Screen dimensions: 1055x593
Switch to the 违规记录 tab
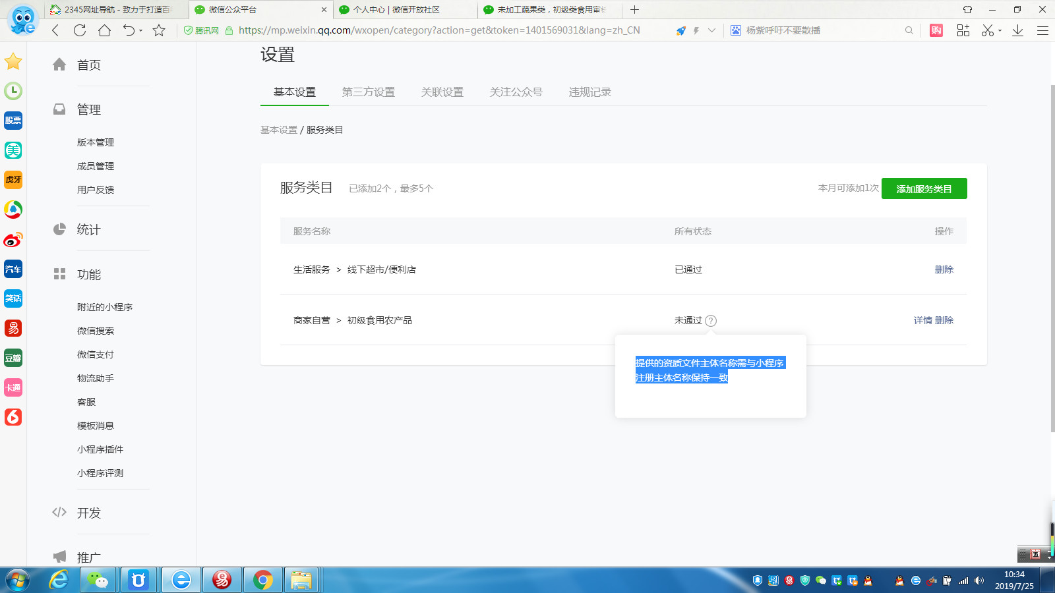[589, 92]
